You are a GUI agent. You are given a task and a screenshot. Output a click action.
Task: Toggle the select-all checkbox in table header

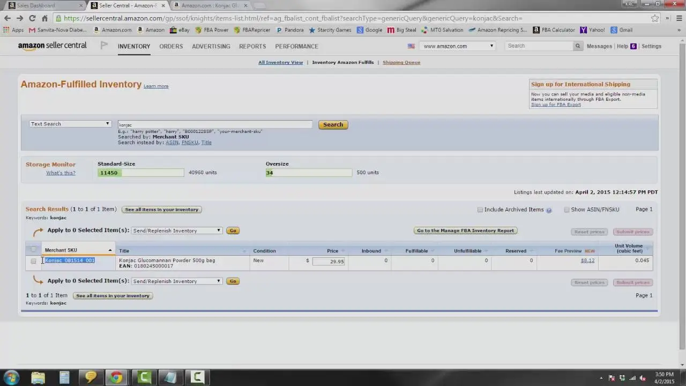(x=33, y=249)
